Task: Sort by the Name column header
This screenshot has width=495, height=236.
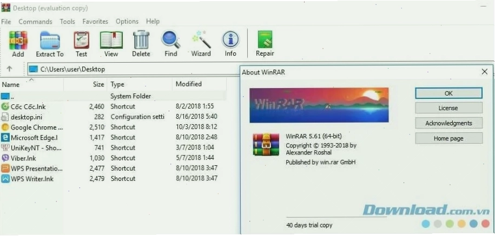Action: pyautogui.click(x=32, y=84)
